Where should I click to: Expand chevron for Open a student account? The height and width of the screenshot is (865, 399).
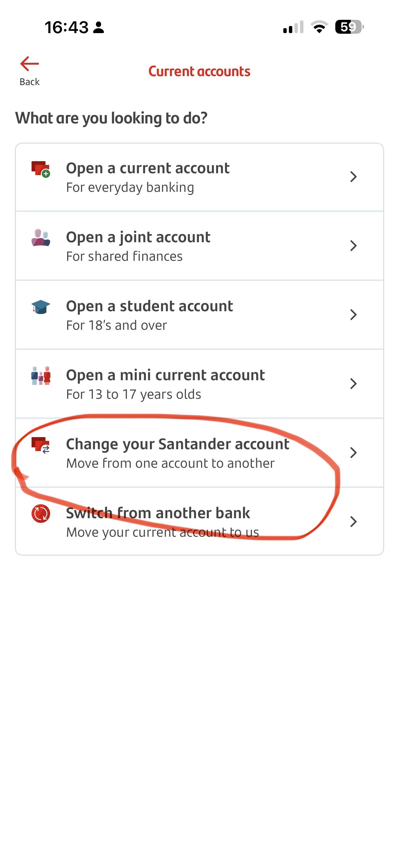[x=353, y=315]
